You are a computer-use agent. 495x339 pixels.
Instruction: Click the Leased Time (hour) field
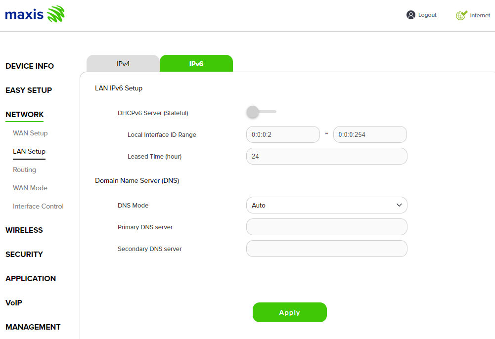tap(326, 156)
